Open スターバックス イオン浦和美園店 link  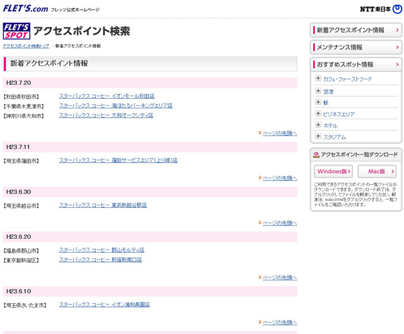tap(104, 304)
